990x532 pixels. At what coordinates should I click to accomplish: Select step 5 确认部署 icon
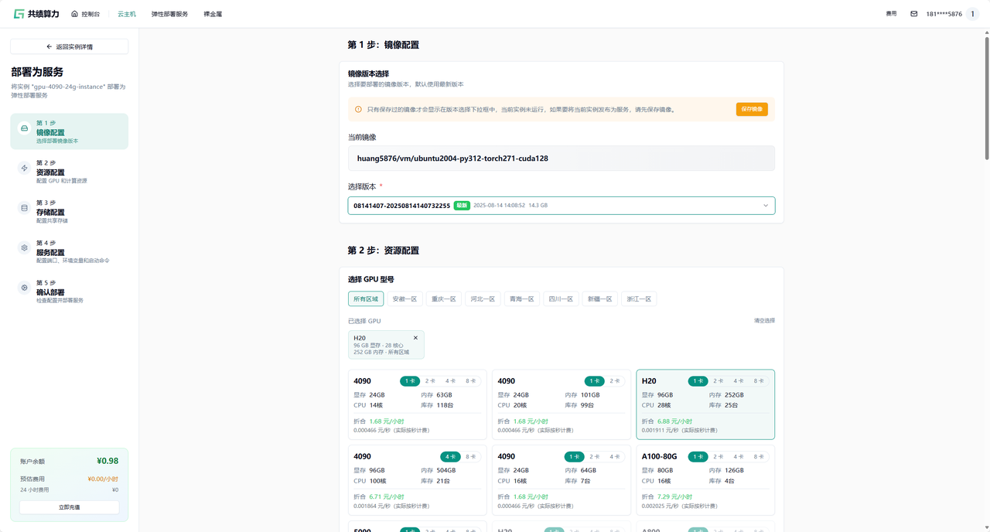coord(24,288)
